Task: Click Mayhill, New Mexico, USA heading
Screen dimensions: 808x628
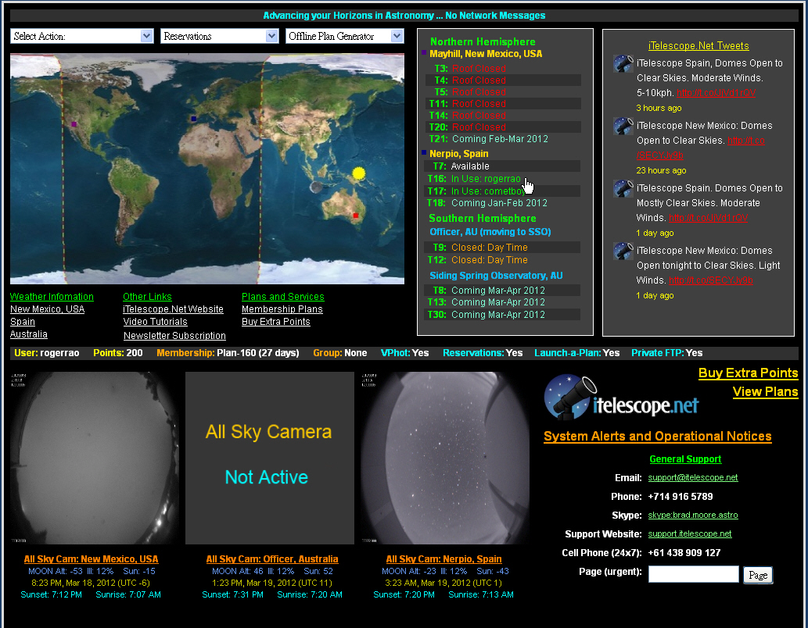Action: coord(486,54)
